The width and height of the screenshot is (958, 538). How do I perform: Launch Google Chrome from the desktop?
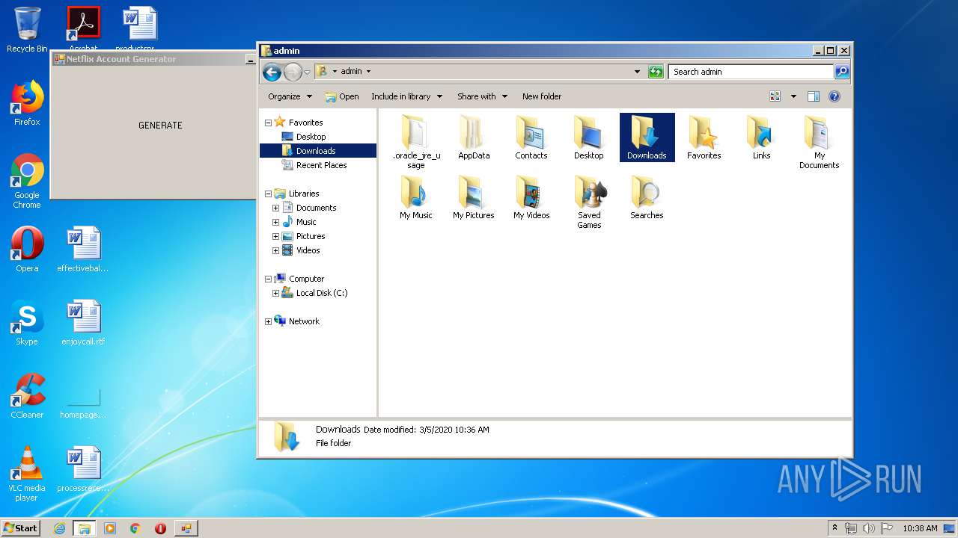click(27, 182)
